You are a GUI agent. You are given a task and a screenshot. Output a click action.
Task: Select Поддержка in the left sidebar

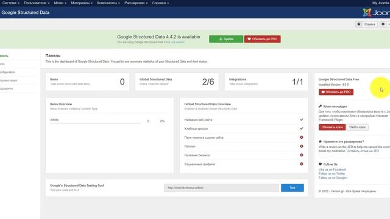point(7,88)
